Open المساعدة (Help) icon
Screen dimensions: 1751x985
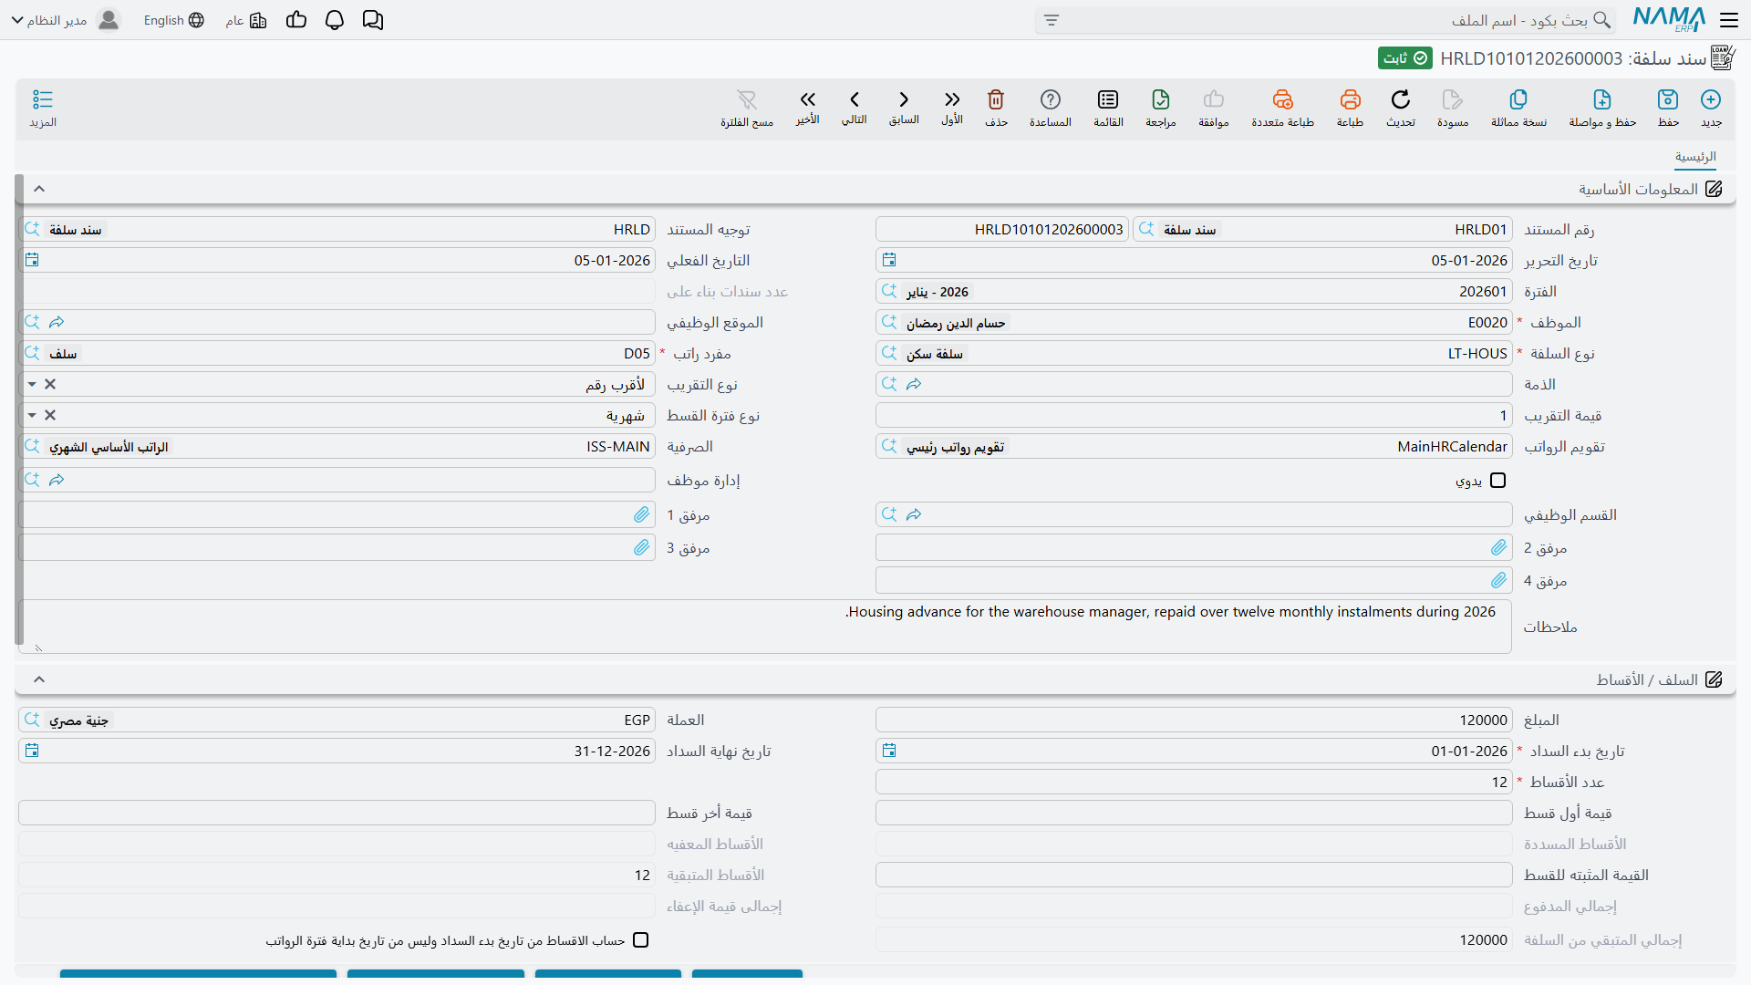[1051, 99]
